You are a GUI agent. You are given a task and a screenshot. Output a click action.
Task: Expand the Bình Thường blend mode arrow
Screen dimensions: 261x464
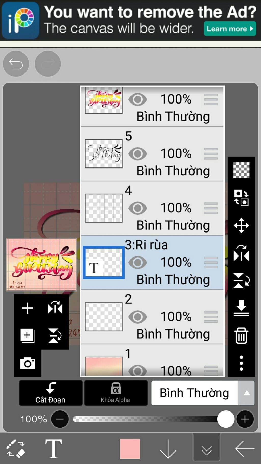(247, 393)
